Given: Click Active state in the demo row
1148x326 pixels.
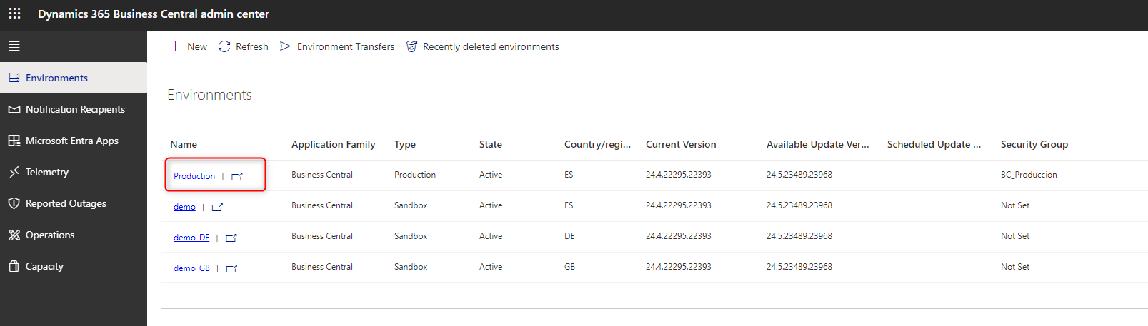Looking at the screenshot, I should pyautogui.click(x=491, y=205).
